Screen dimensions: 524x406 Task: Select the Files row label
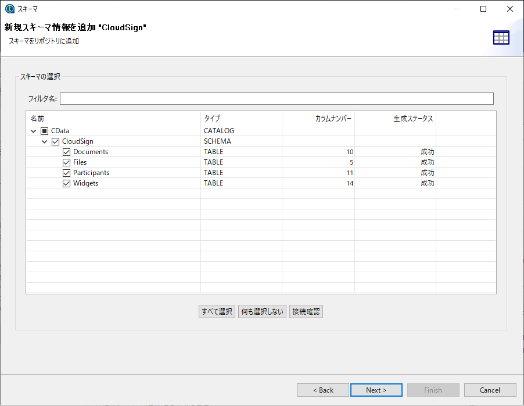pyautogui.click(x=80, y=162)
